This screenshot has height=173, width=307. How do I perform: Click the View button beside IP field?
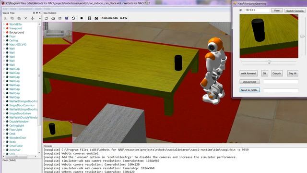[x=277, y=11]
